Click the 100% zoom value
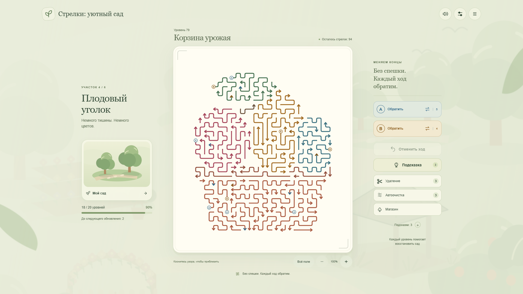 pyautogui.click(x=334, y=262)
